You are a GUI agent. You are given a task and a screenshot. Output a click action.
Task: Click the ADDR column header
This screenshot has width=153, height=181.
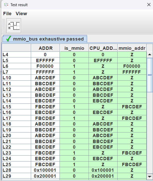coord(45,48)
